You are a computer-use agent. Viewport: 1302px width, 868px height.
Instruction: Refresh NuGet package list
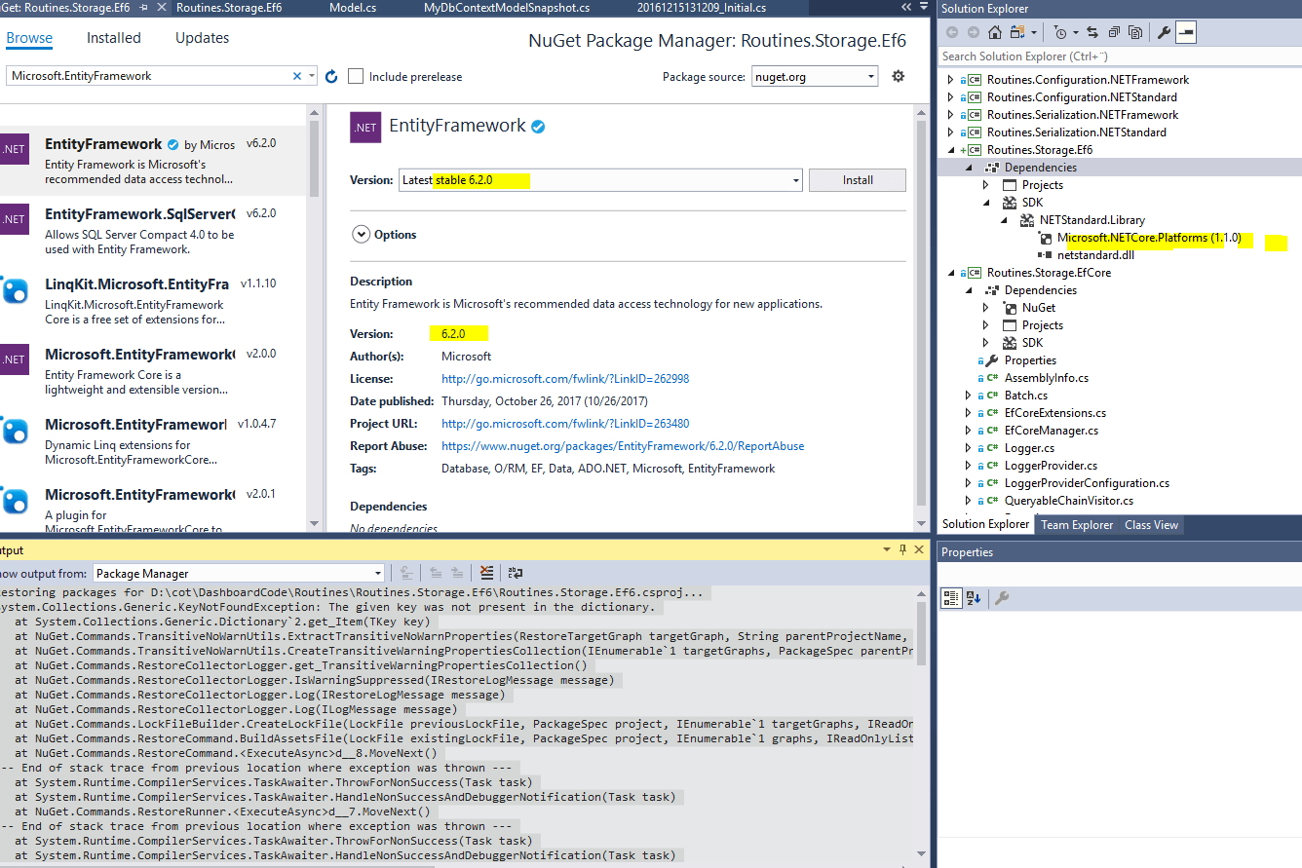point(331,76)
